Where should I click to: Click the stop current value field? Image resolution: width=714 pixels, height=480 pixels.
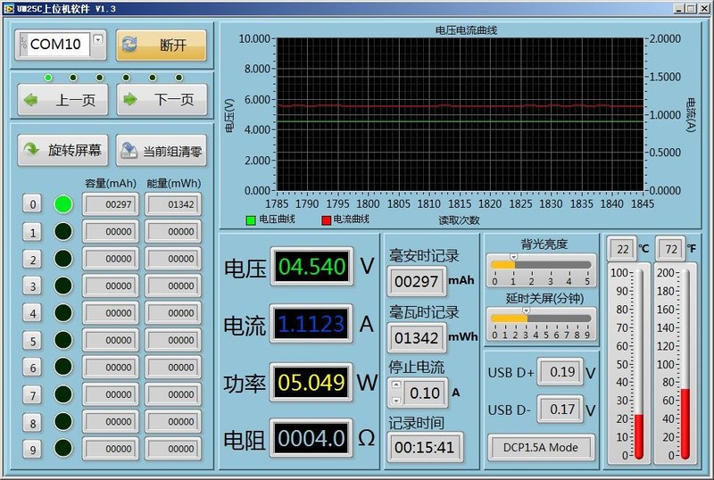click(x=427, y=392)
